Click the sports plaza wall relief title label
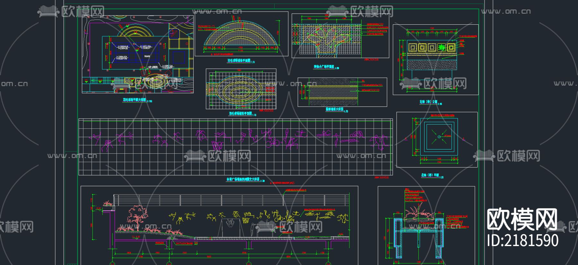This screenshot has width=578, height=265. 243,179
